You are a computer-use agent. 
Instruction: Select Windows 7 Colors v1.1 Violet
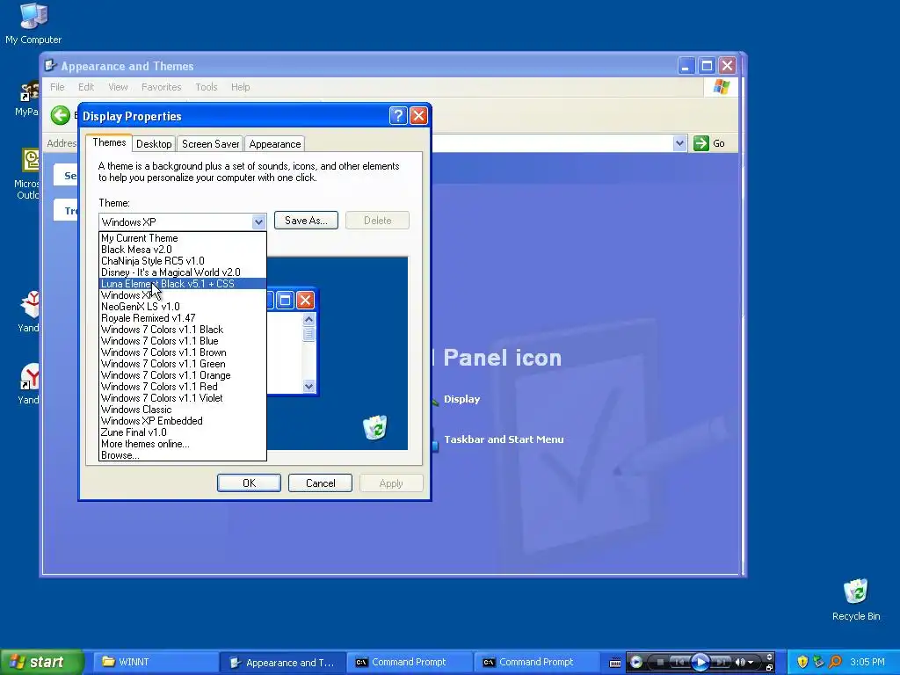click(183, 398)
